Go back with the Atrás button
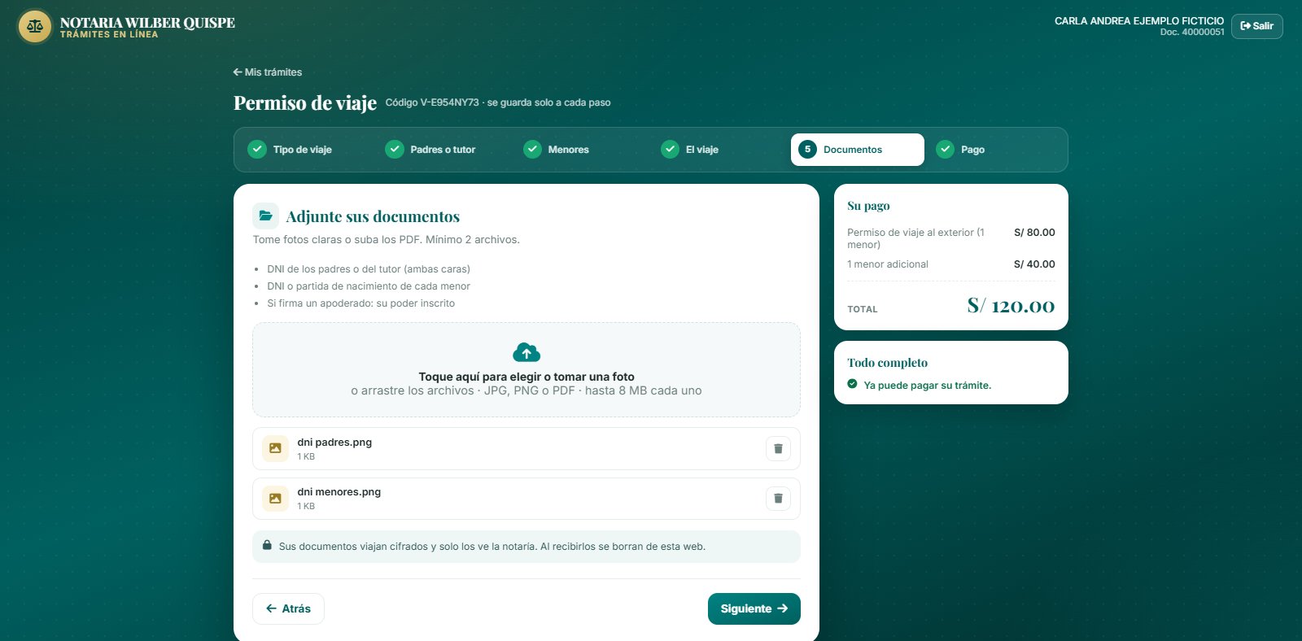1302x641 pixels. click(288, 608)
